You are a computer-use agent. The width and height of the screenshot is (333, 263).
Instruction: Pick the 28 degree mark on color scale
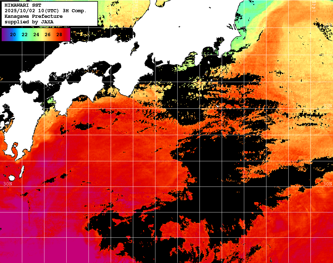(x=59, y=35)
